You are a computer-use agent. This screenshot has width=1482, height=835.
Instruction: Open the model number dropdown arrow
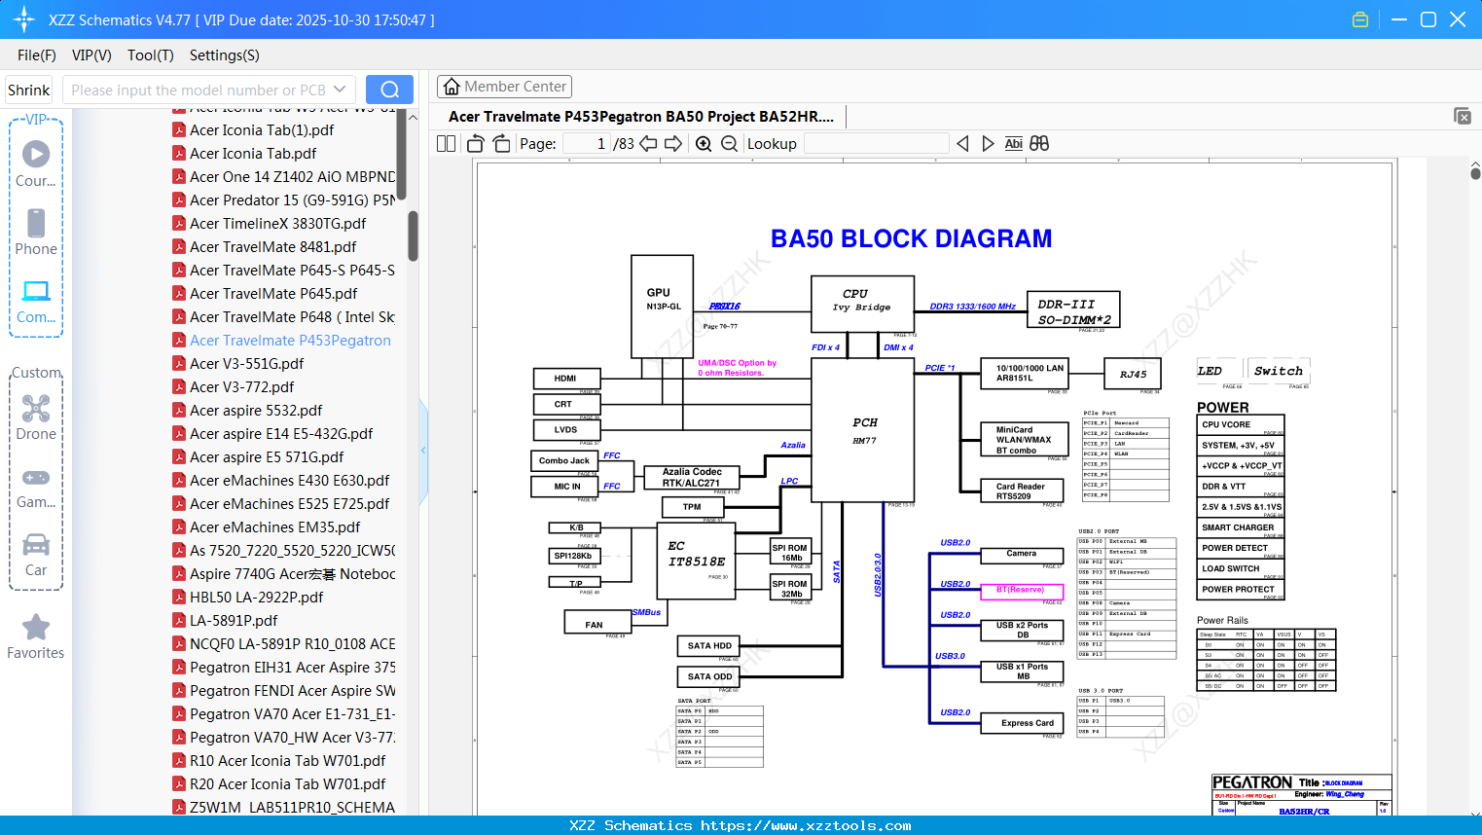coord(340,90)
